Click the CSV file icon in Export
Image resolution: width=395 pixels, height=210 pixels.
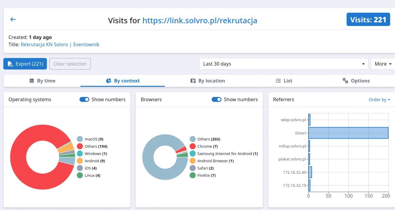10,64
